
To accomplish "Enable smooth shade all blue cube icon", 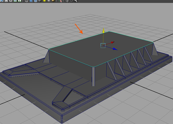I will (31, 1).
